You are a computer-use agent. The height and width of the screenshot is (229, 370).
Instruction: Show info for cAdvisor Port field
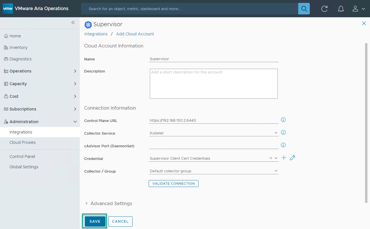coord(283,145)
